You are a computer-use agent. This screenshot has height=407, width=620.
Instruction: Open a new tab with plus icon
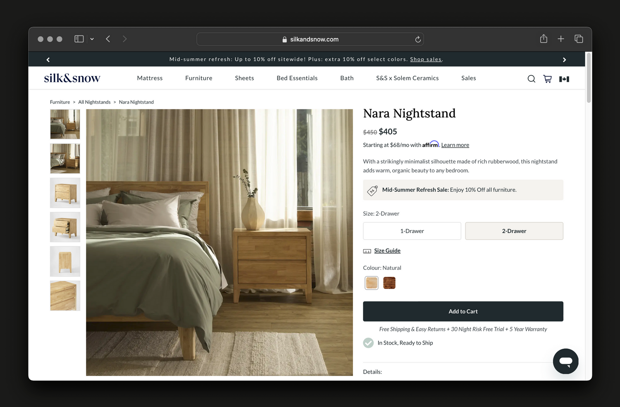click(560, 39)
